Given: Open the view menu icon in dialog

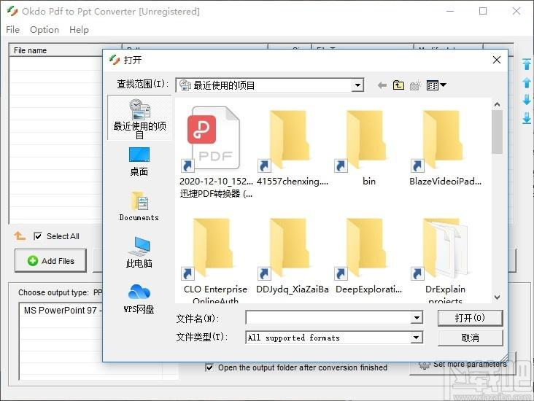Looking at the screenshot, I should pos(436,85).
